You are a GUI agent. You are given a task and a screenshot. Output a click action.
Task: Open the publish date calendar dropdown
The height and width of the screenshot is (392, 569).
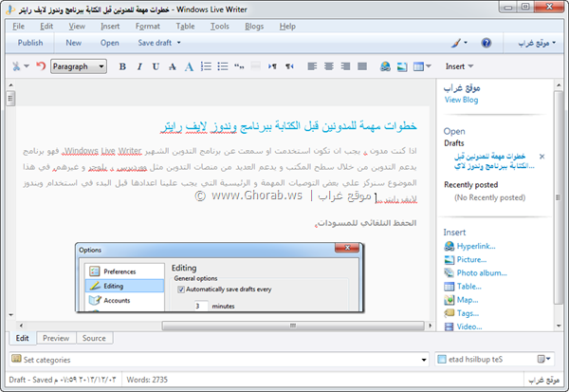(545, 359)
